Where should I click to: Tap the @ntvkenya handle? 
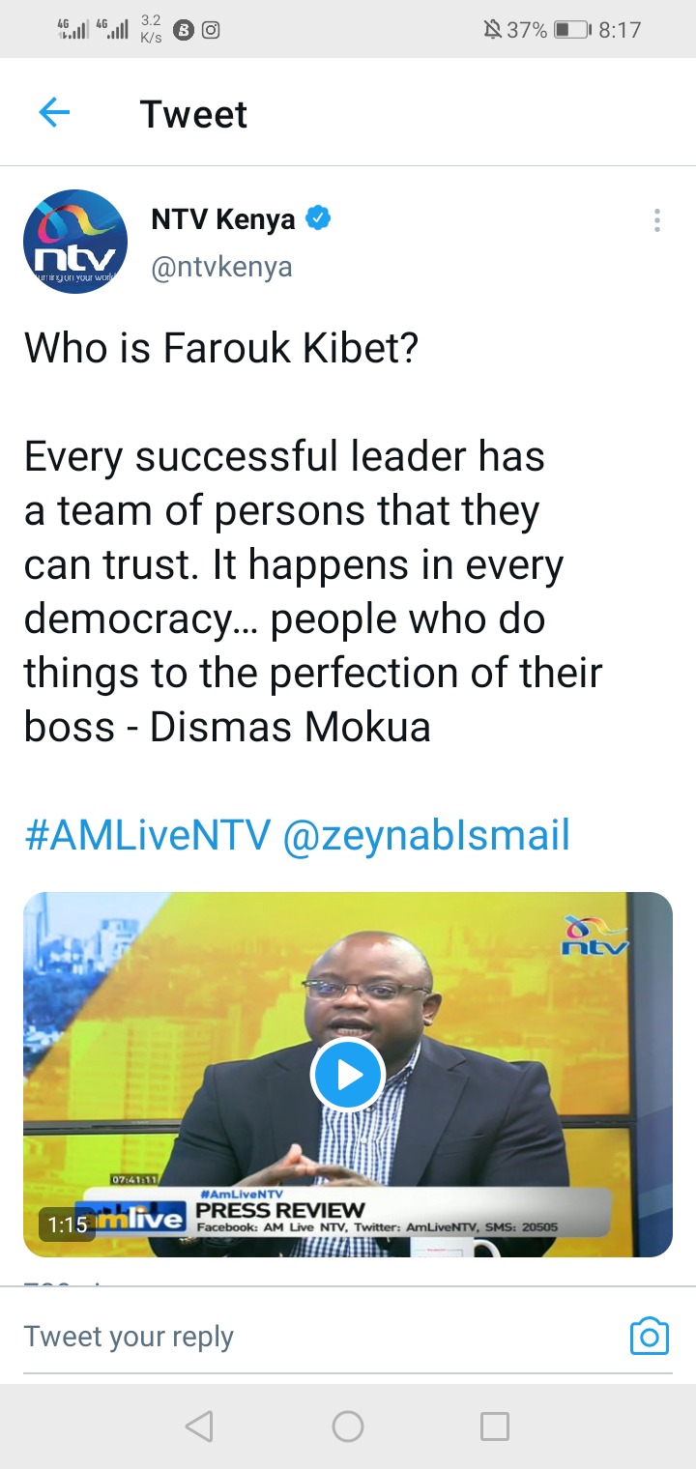[x=221, y=267]
